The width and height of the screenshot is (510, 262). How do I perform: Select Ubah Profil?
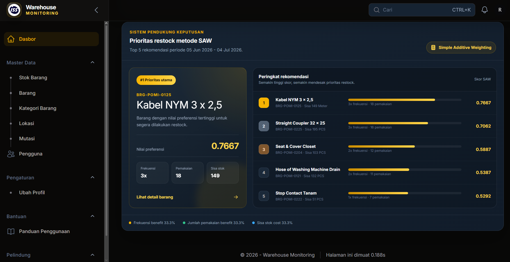tap(32, 193)
